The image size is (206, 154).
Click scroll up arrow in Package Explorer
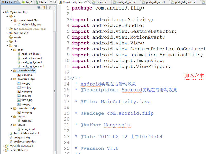click(55, 12)
